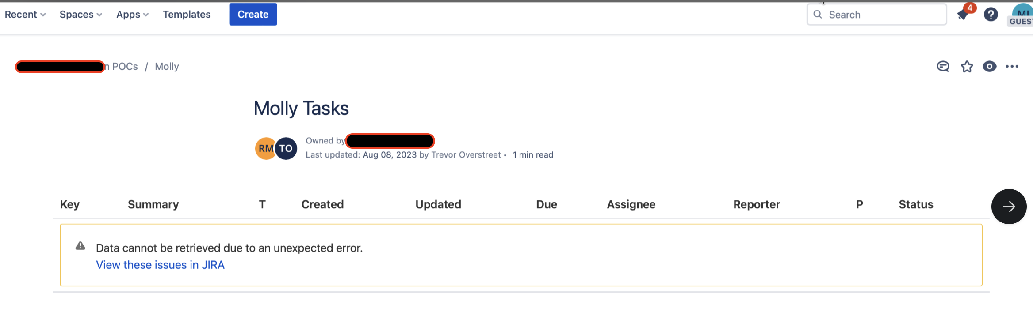Click the last updated date Aug 08, 2023

click(x=390, y=155)
